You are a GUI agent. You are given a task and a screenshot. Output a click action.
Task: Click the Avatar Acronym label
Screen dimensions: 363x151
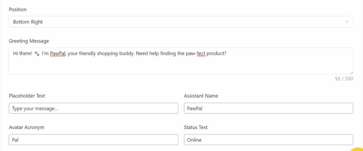27,127
